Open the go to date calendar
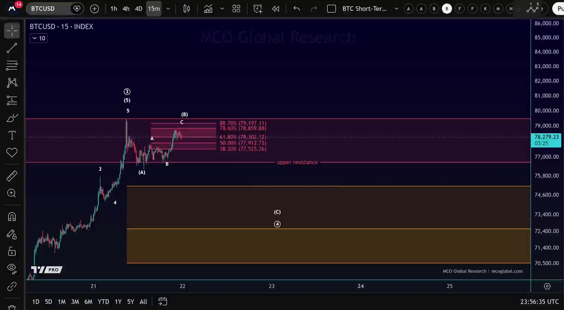Viewport: 564px width, 310px height. (163, 302)
